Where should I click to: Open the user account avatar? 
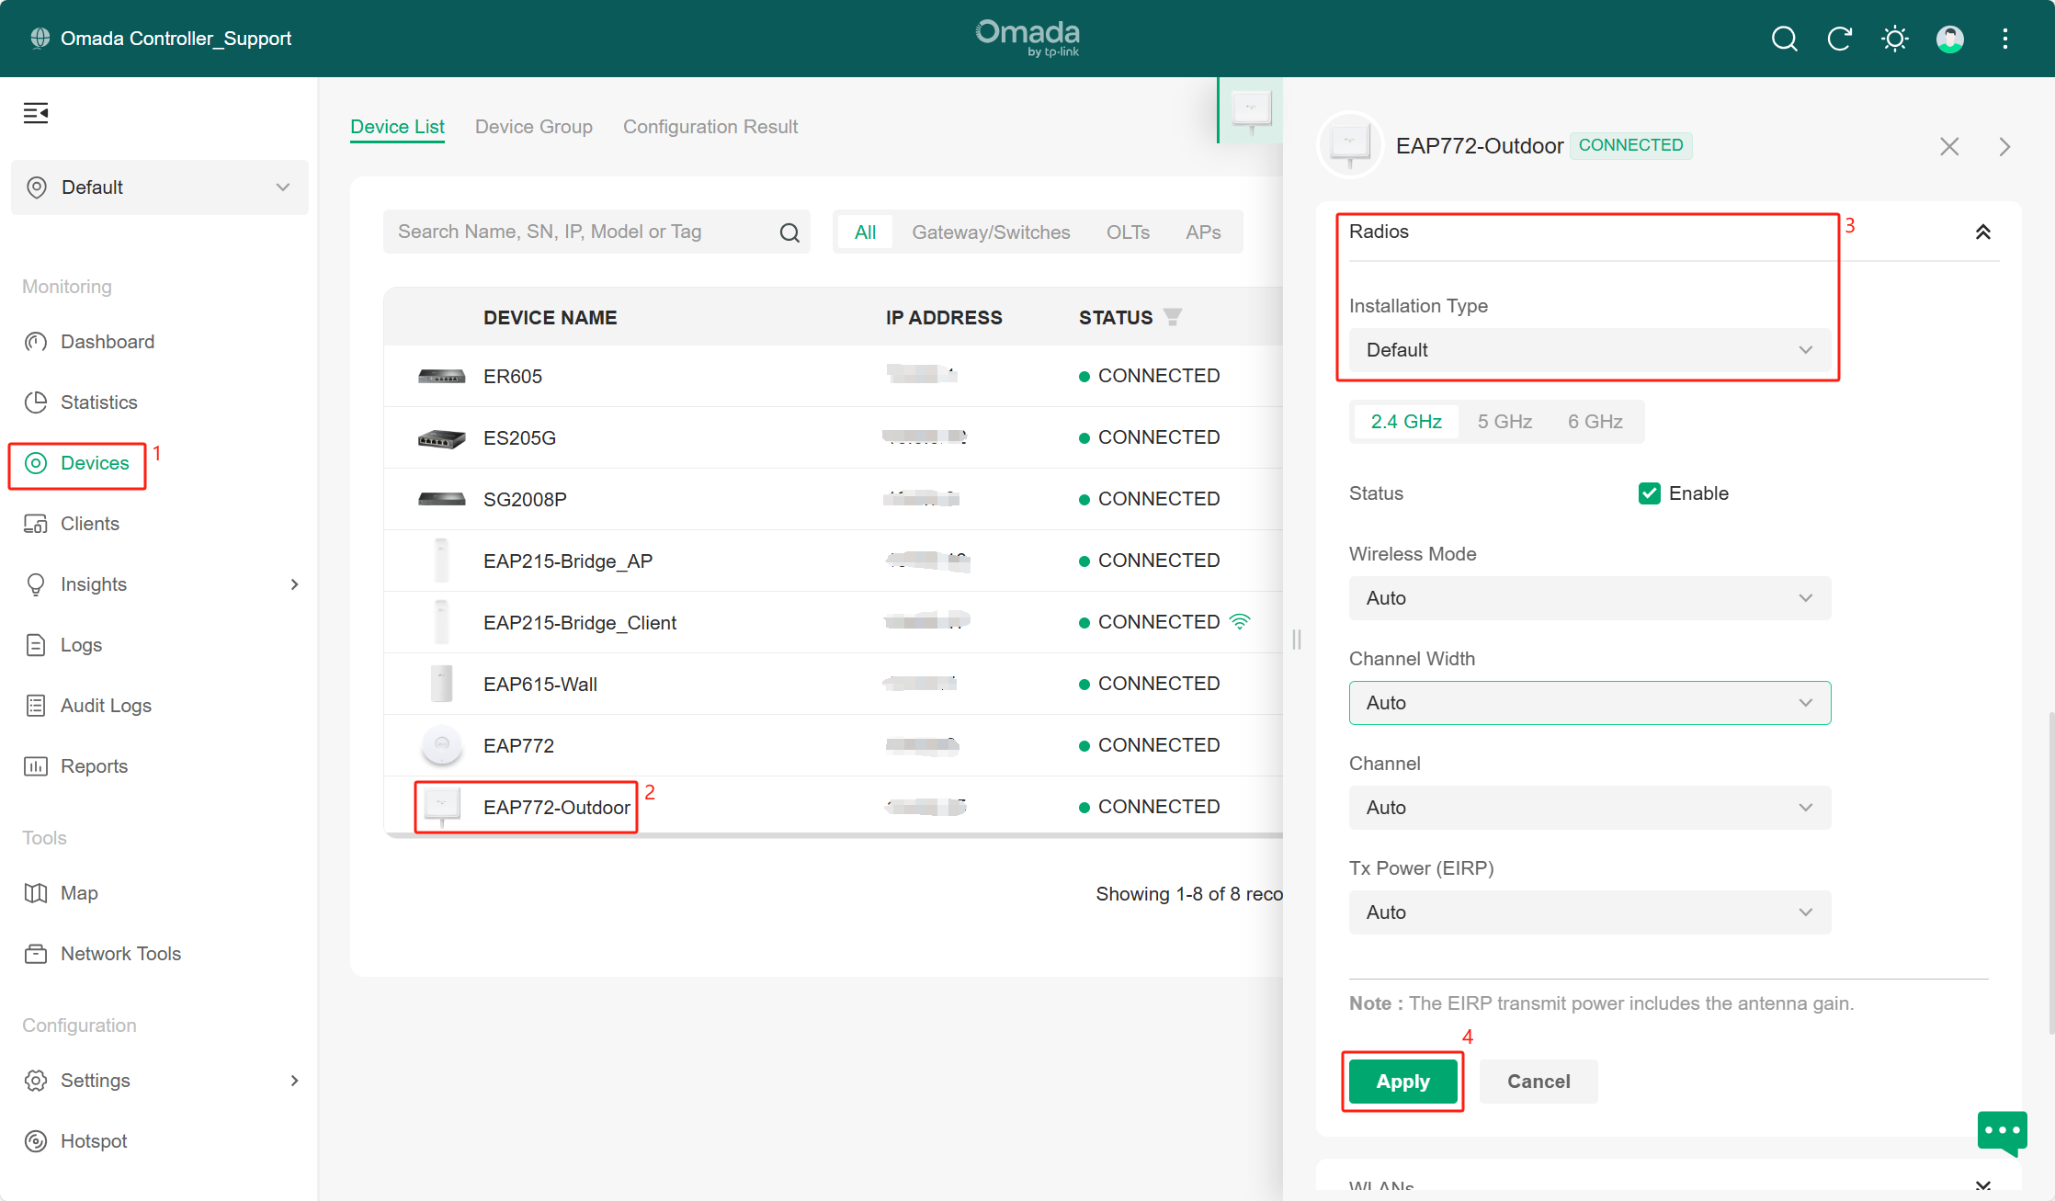pyautogui.click(x=1949, y=39)
